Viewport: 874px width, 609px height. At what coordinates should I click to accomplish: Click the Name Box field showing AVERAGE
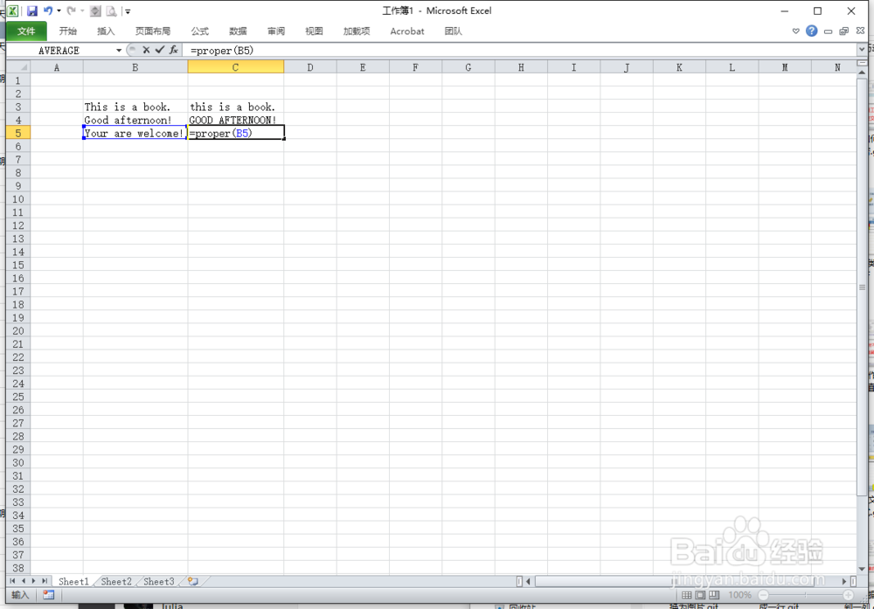(60, 51)
